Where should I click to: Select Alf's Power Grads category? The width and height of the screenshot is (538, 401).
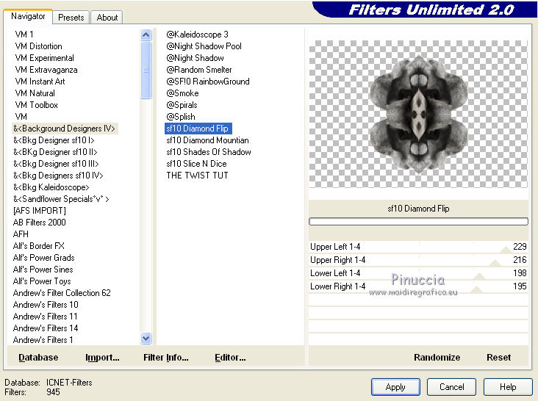(x=43, y=257)
